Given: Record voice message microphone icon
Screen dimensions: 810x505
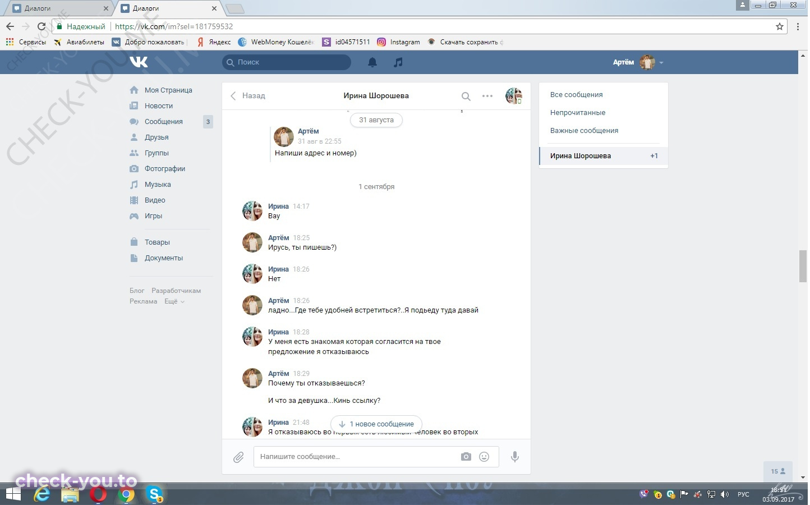Looking at the screenshot, I should (515, 457).
